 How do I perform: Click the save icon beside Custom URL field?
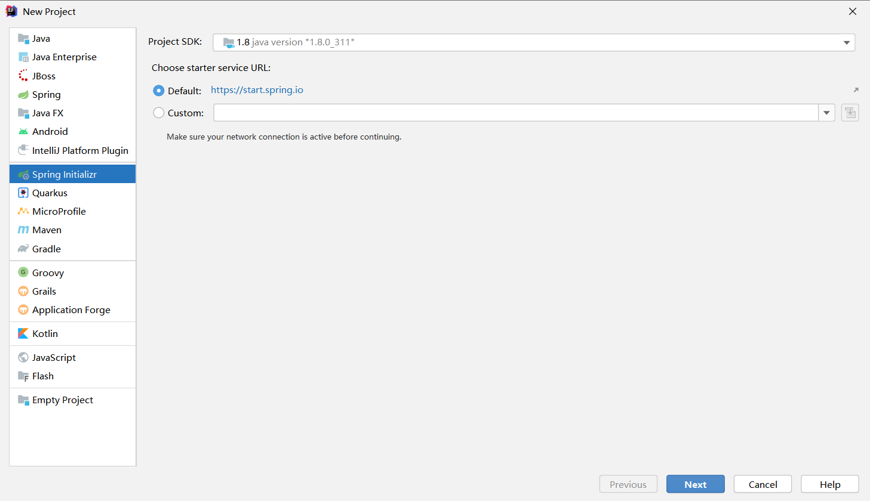pyautogui.click(x=850, y=113)
